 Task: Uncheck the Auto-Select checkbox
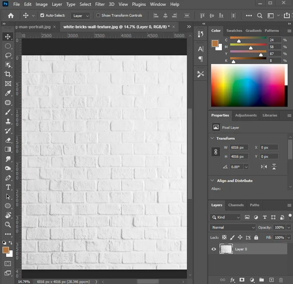coord(42,16)
